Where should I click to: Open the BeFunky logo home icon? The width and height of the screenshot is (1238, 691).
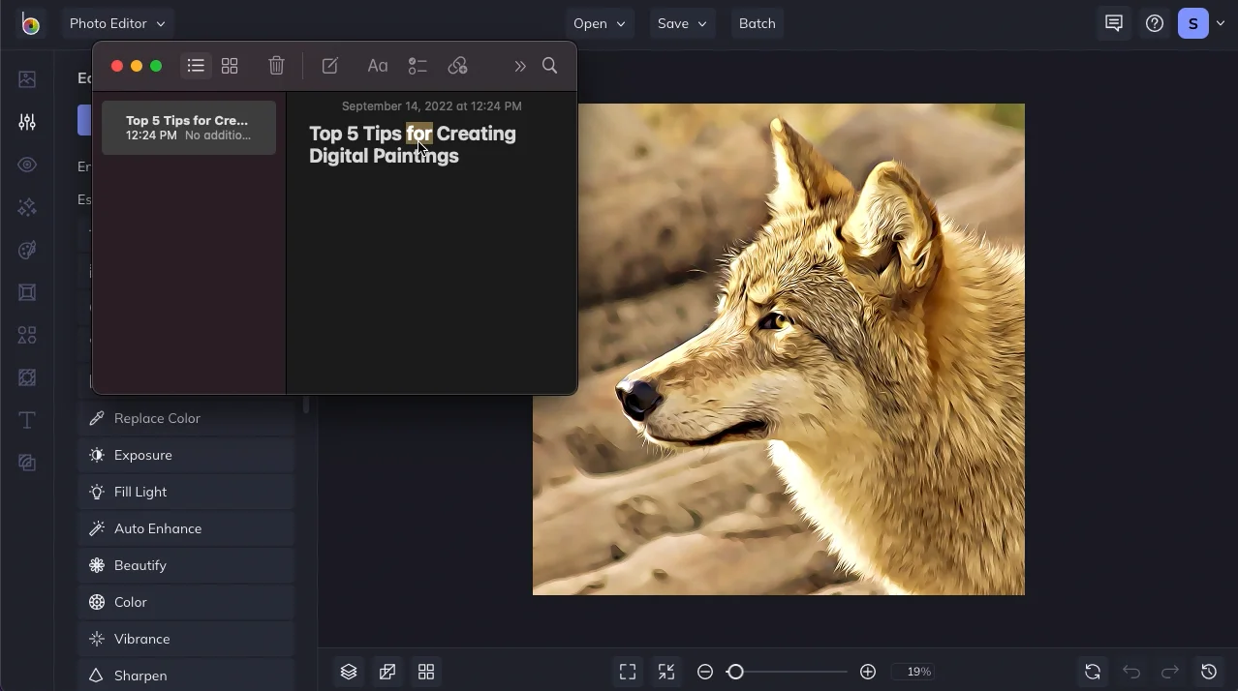30,24
